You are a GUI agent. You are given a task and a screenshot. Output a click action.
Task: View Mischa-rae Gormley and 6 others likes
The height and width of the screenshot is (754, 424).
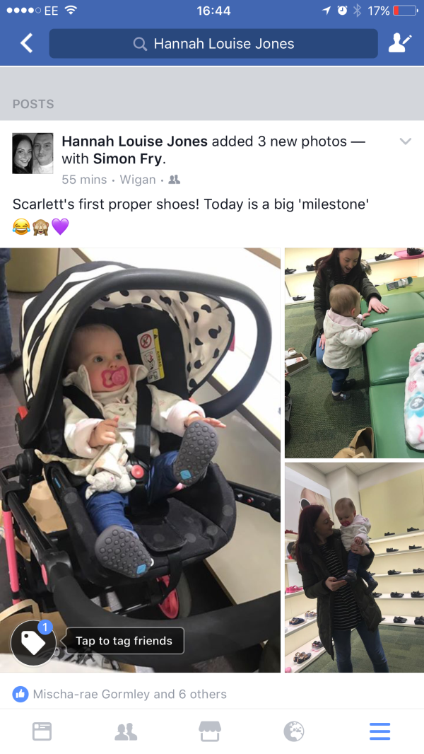[129, 694]
